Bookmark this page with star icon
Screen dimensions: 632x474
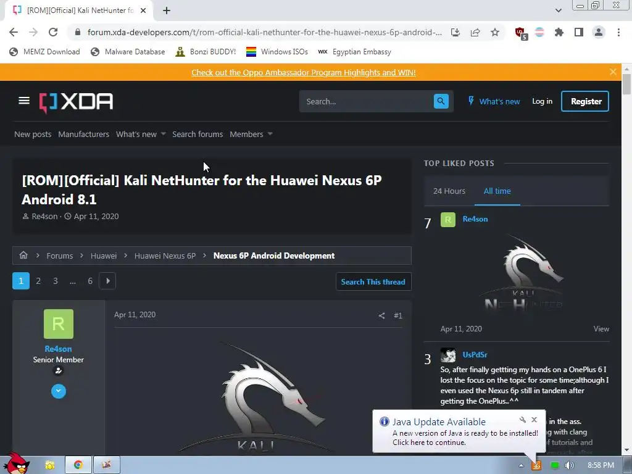point(495,32)
